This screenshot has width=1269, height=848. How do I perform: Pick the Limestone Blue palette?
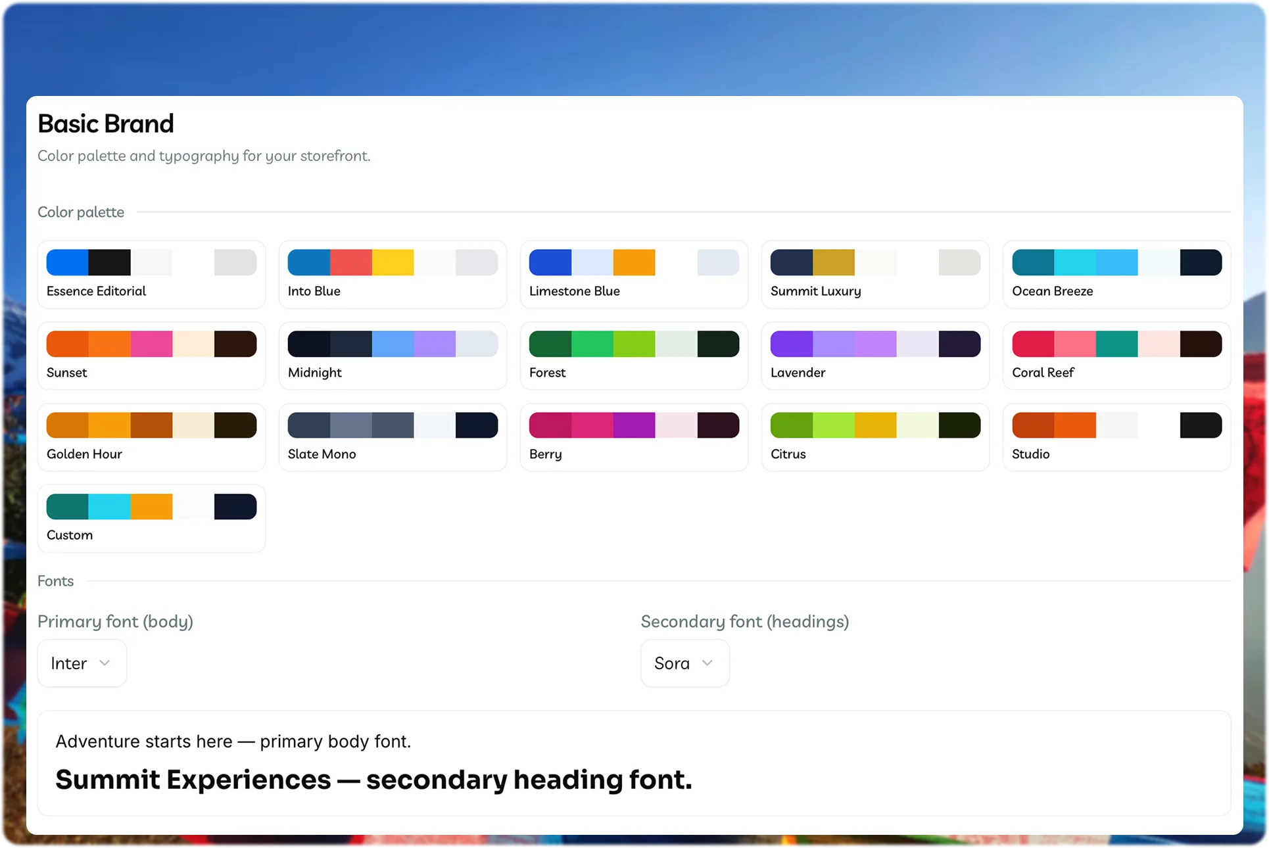pos(634,274)
